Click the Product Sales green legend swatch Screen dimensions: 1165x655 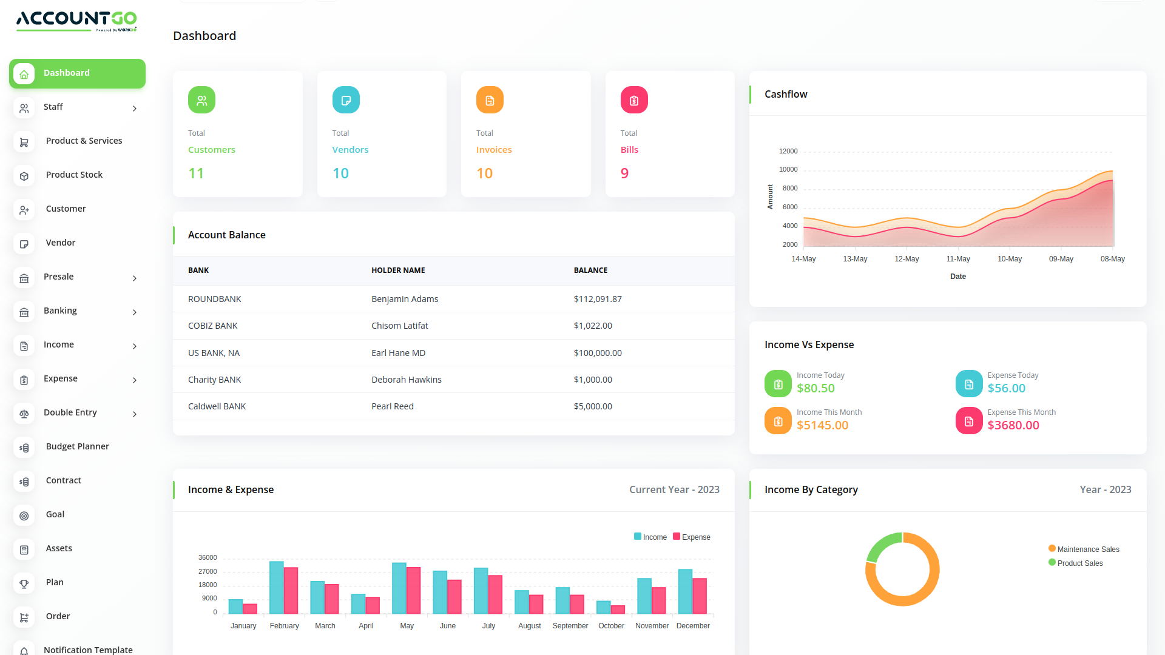pyautogui.click(x=1052, y=563)
